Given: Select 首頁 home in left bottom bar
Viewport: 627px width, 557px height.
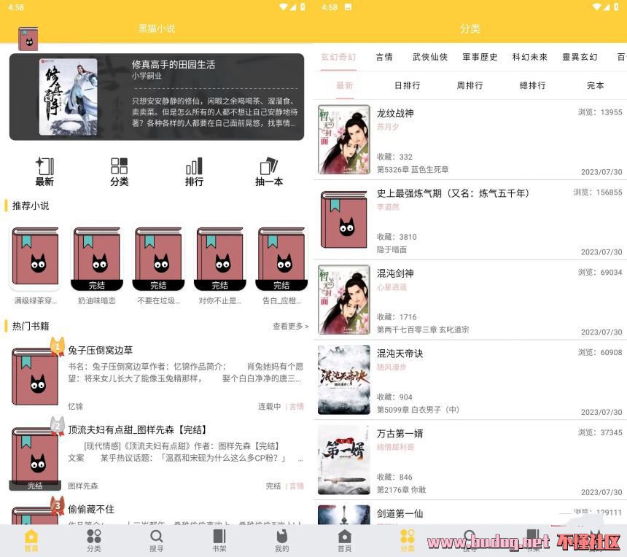Looking at the screenshot, I should point(31,541).
